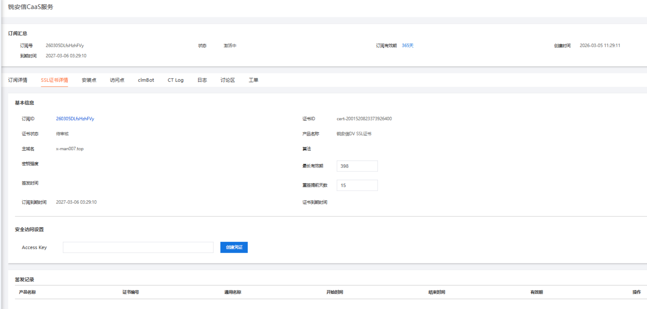Click the 结束时间 column header
This screenshot has width=647, height=309.
[436, 292]
